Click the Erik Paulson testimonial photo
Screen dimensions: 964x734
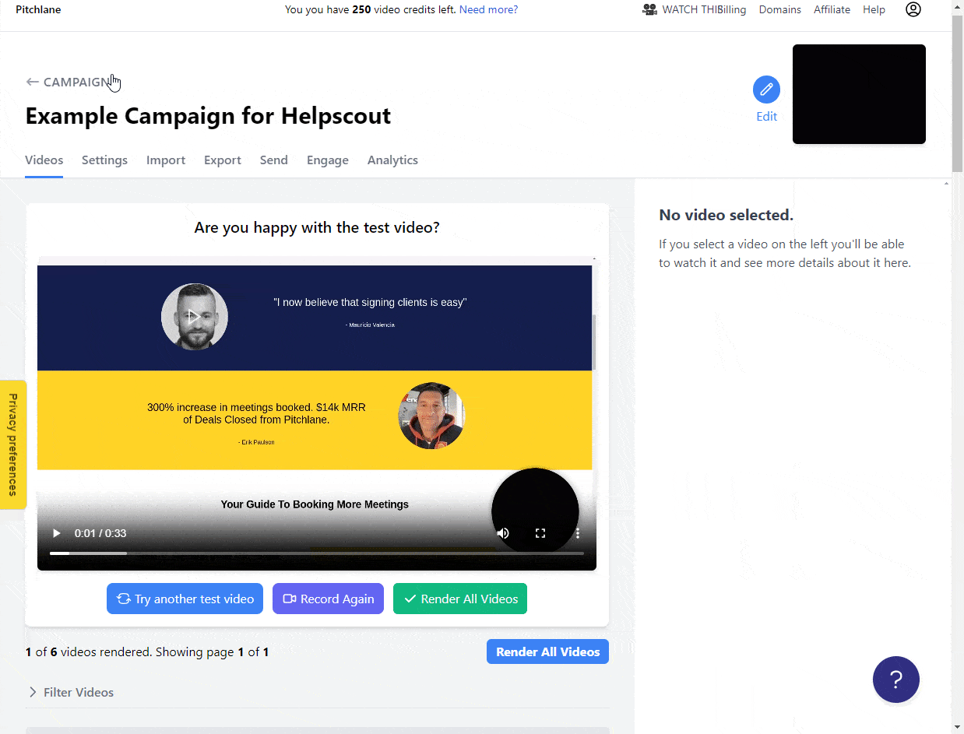click(x=431, y=416)
